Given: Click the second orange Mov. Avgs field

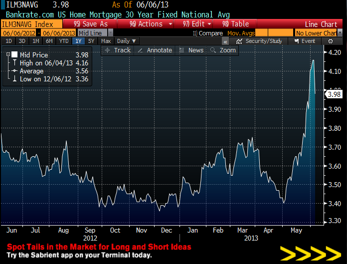Looking at the screenshot, I should coord(280,33).
